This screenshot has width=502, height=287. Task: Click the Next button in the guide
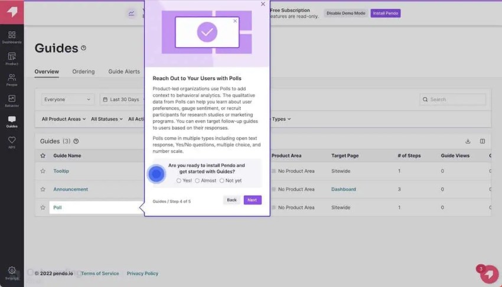pos(252,200)
